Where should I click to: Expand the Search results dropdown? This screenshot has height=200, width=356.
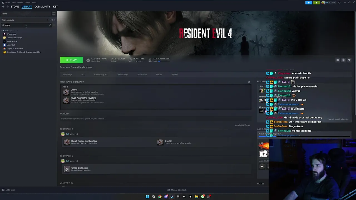point(48,20)
